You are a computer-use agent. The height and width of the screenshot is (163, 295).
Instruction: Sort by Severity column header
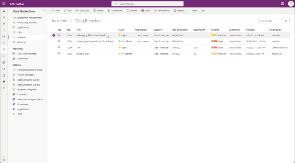click(215, 30)
